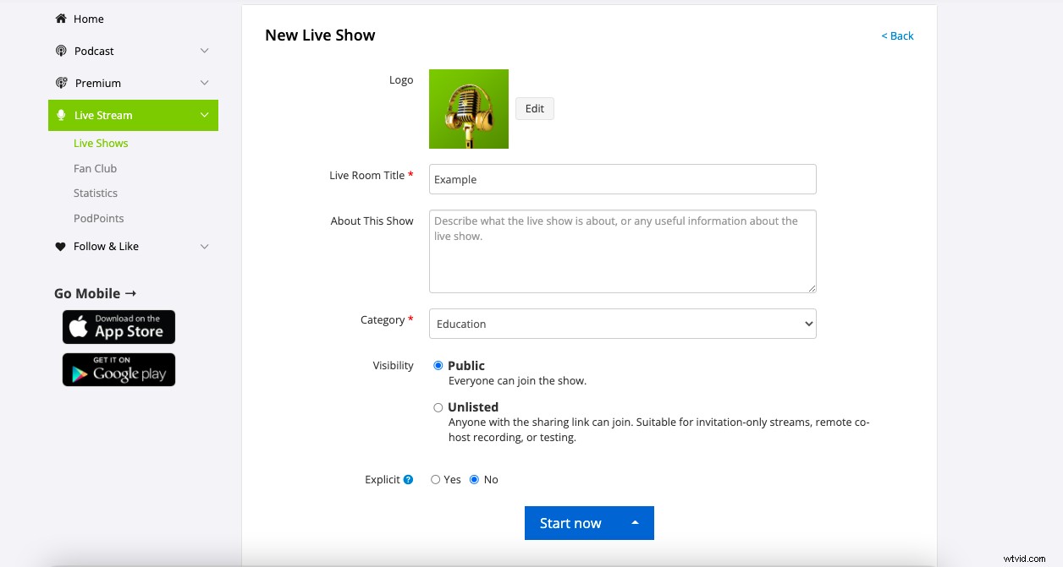Viewport: 1063px width, 567px height.
Task: Expand the Podcast sidebar section
Action: pos(204,51)
